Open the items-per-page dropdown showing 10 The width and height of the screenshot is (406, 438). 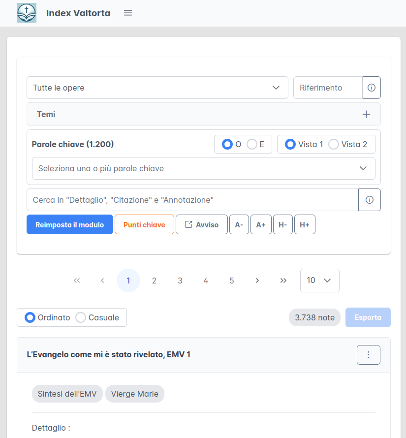[x=319, y=281]
